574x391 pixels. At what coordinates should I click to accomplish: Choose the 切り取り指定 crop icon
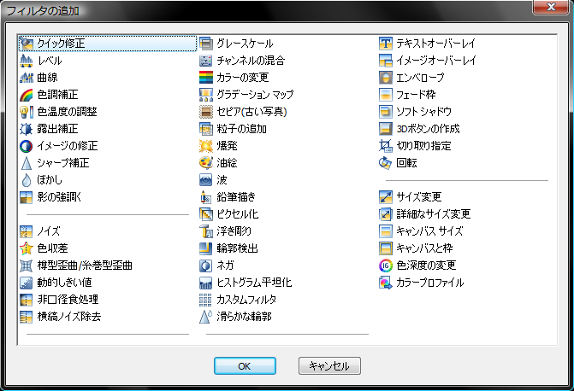386,146
